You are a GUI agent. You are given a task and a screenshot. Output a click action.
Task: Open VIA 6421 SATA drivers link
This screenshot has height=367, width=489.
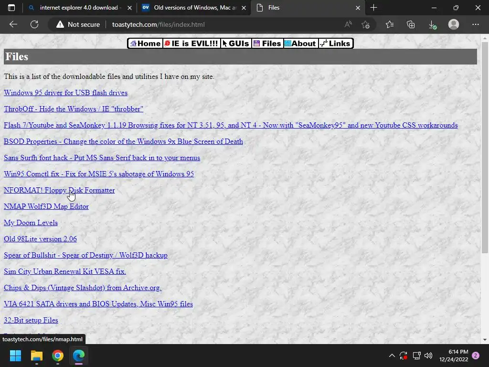pyautogui.click(x=98, y=303)
